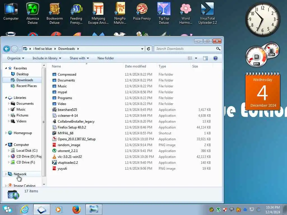Click the Mahjong Escape desktop icon
This screenshot has height=215, width=287.
coord(98,13)
